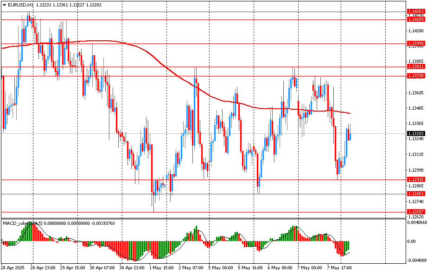Click the 7 May 17:00 time label
The width and height of the screenshot is (427, 273).
coord(340,268)
